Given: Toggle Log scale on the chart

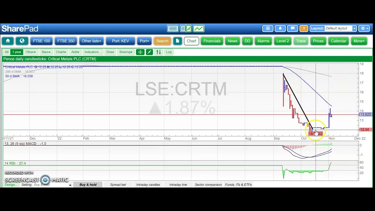Looking at the screenshot, I should coord(169,52).
